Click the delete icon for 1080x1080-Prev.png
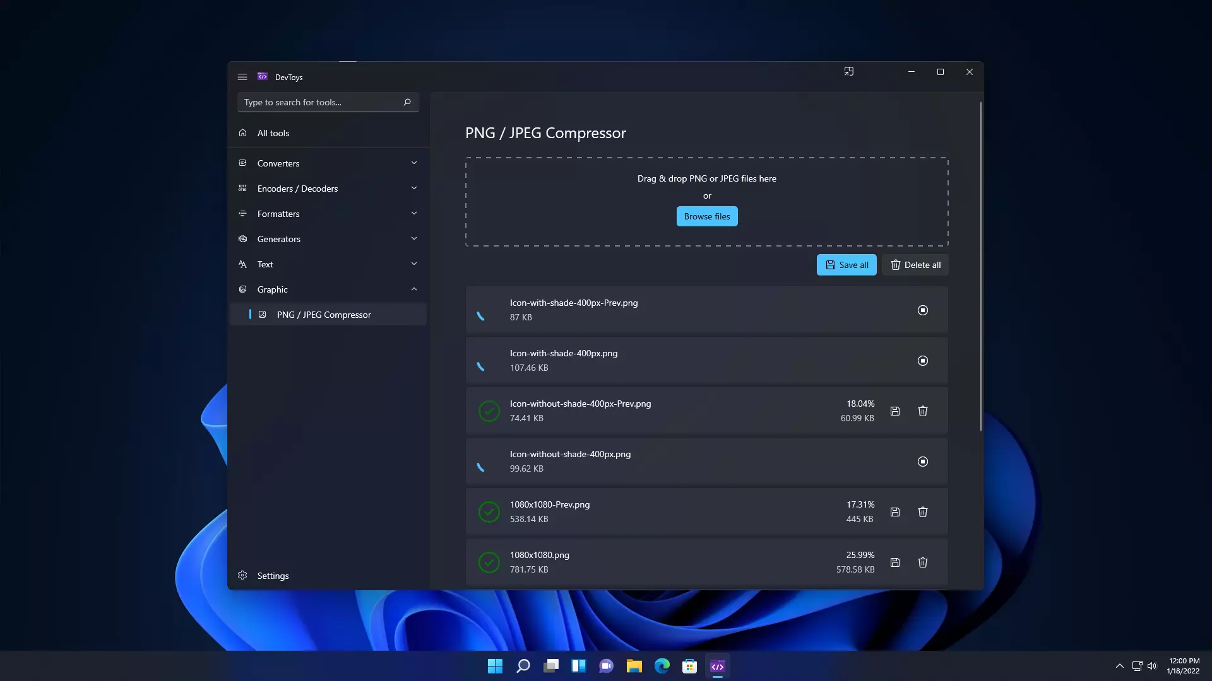This screenshot has height=681, width=1212. pyautogui.click(x=922, y=511)
